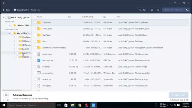Pause the advanced scan

(4, 100)
